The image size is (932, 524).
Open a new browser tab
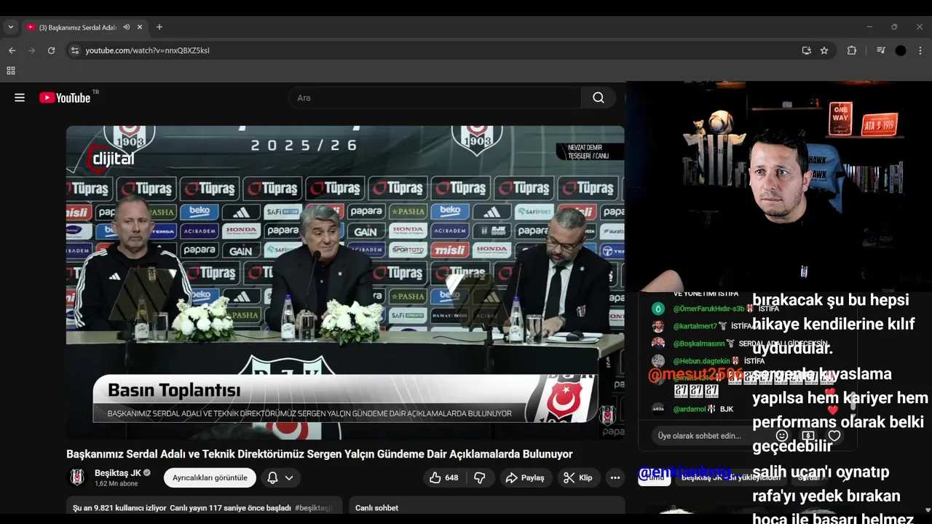click(x=159, y=27)
